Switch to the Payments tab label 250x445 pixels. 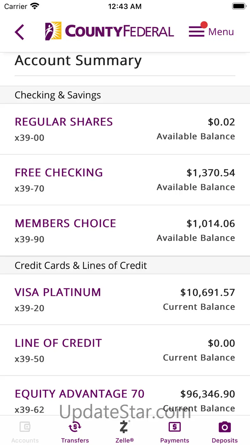pos(175,441)
